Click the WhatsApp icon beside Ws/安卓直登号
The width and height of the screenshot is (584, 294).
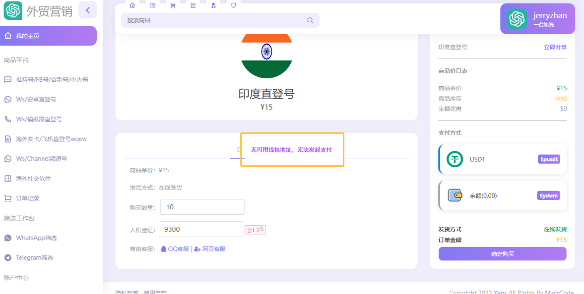pyautogui.click(x=7, y=99)
